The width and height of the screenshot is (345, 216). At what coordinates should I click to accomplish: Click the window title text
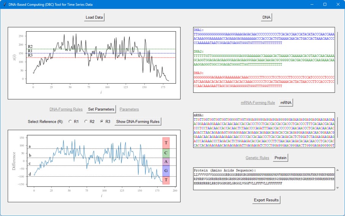coord(51,5)
